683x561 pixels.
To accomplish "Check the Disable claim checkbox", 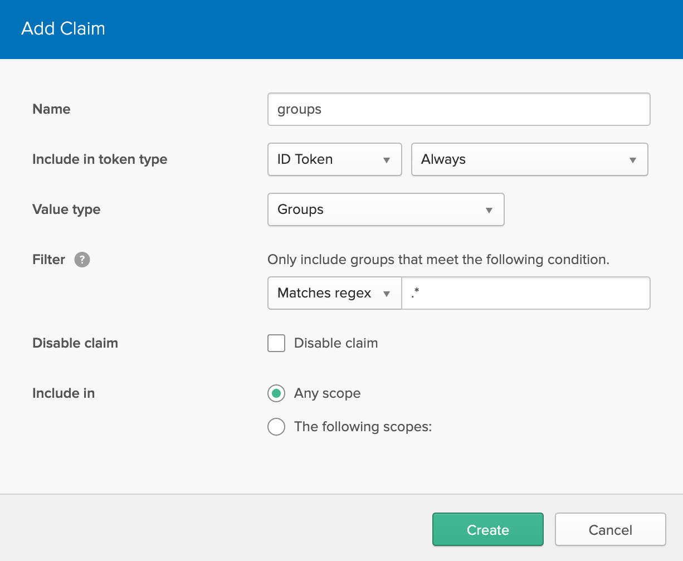I will point(276,343).
